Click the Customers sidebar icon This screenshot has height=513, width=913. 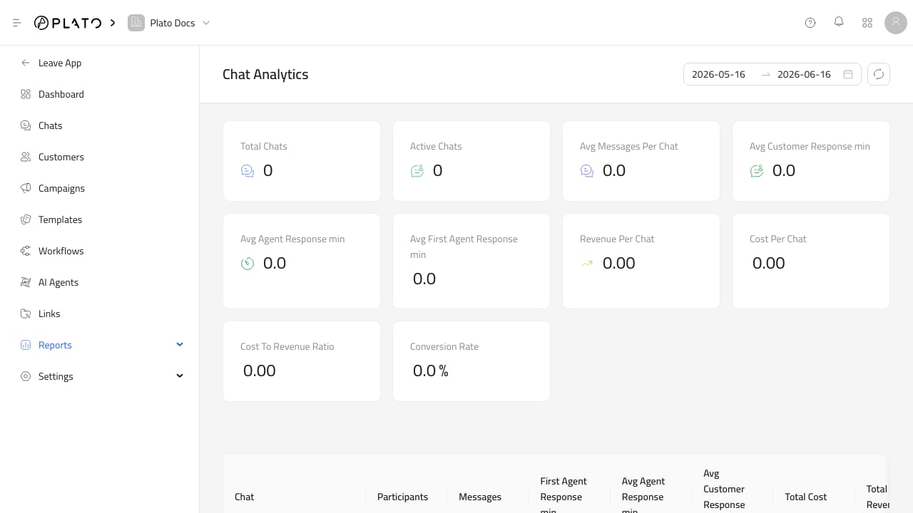tap(26, 157)
